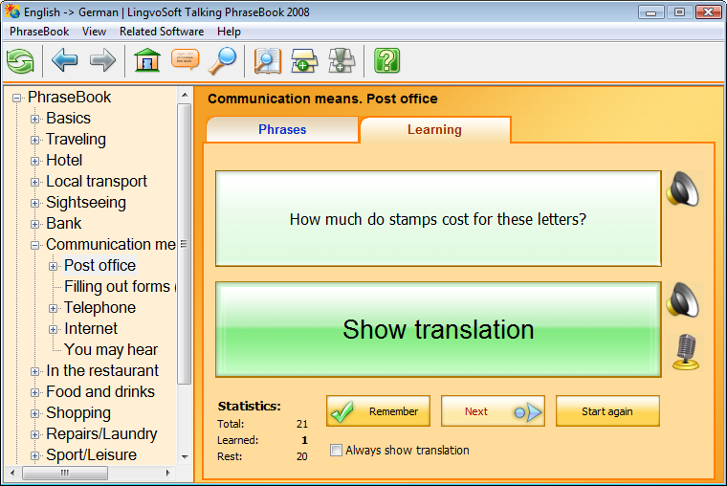Click the tree's horizontal scrollbar right arrow
Viewport: 727px width, 486px height.
point(167,473)
